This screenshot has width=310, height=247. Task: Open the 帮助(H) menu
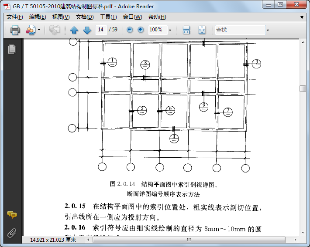[x=157, y=17]
